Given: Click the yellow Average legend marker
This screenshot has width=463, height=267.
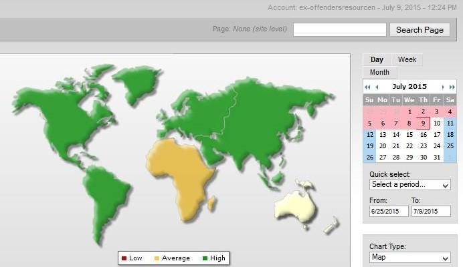Looking at the screenshot, I should pyautogui.click(x=157, y=258).
